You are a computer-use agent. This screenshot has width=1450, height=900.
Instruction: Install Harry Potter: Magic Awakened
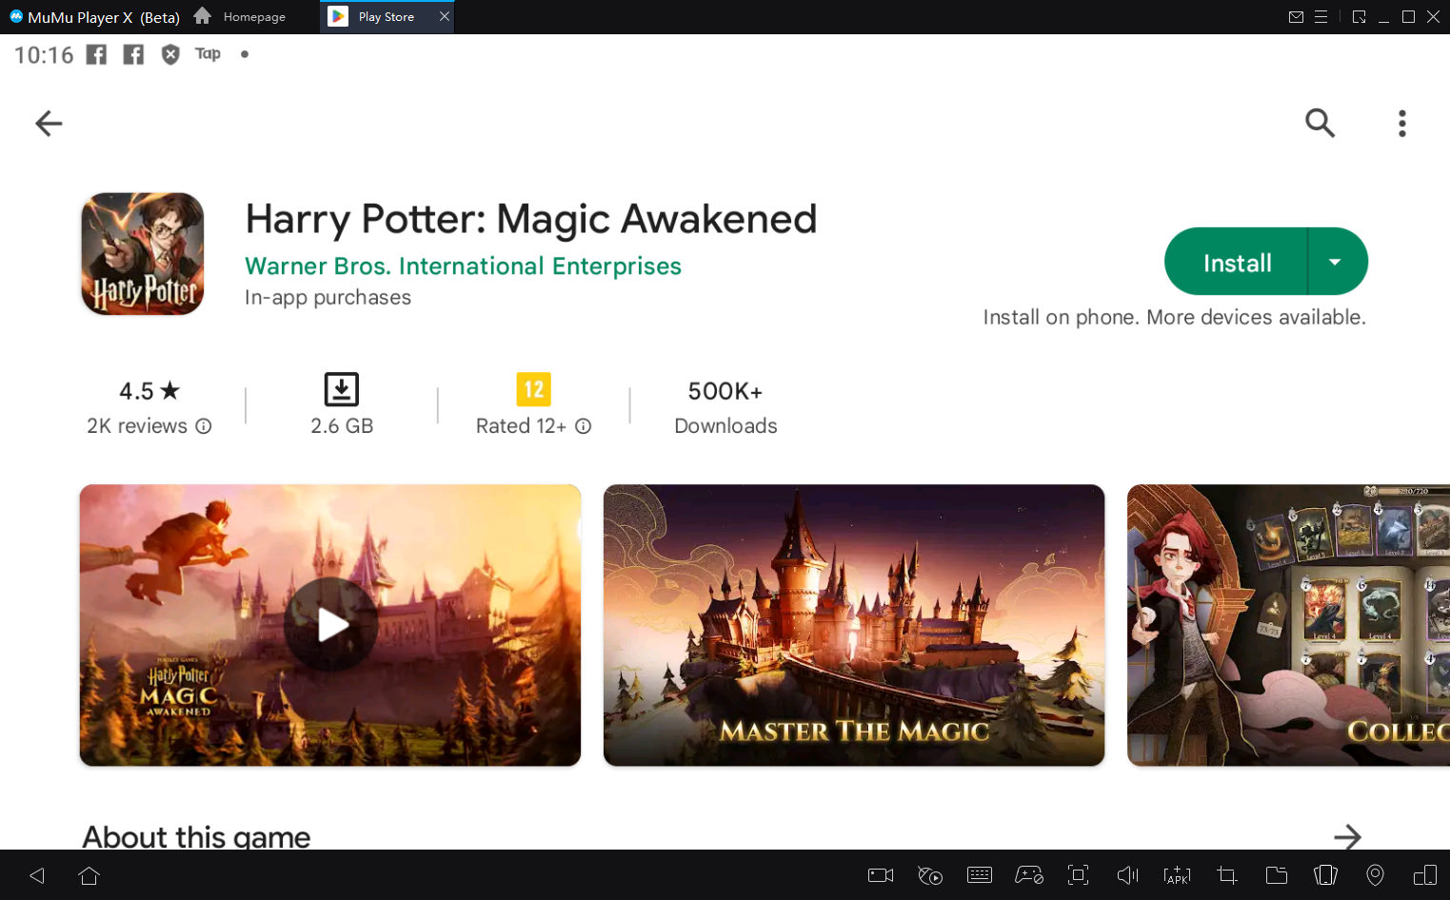(x=1237, y=262)
